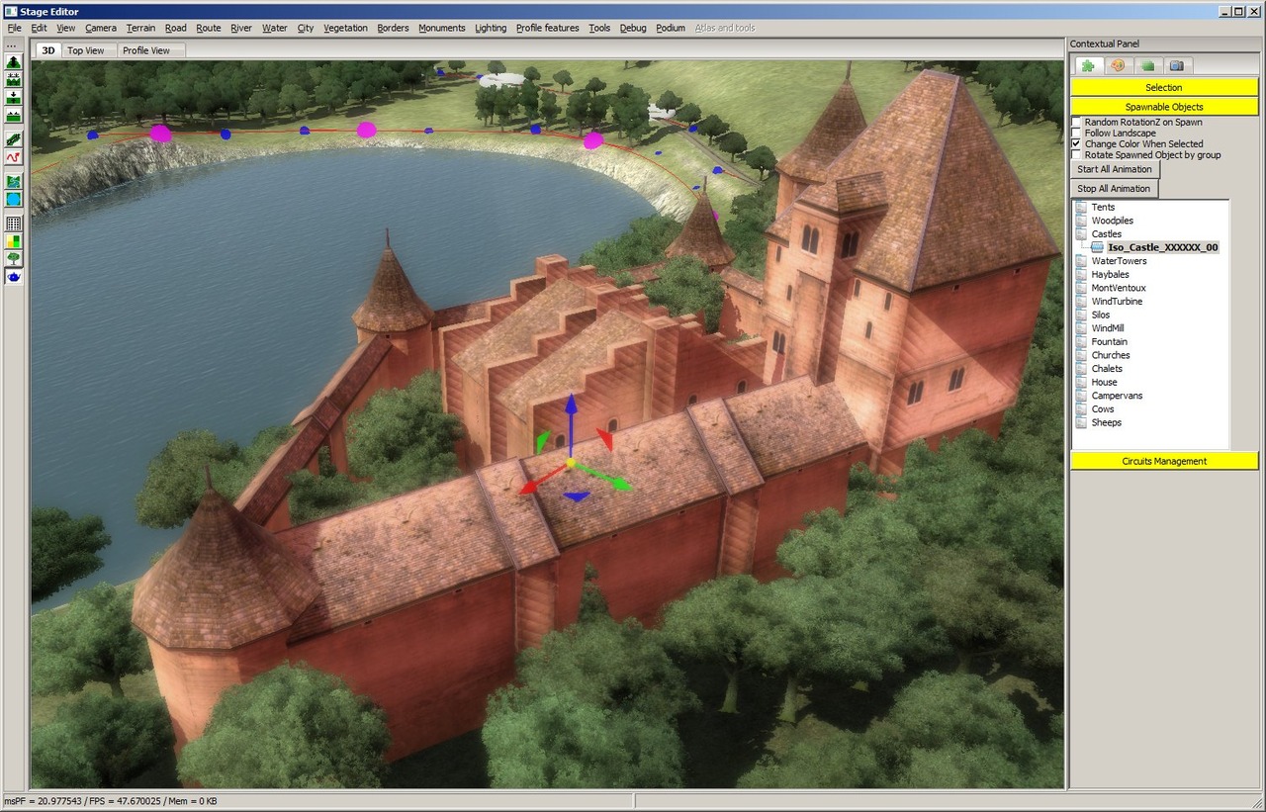Expand the Spawnable Objects section

(x=1164, y=107)
